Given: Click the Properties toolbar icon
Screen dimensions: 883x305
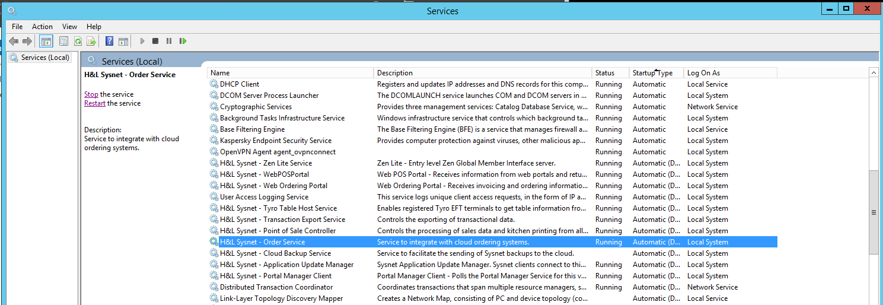Looking at the screenshot, I should pyautogui.click(x=63, y=41).
